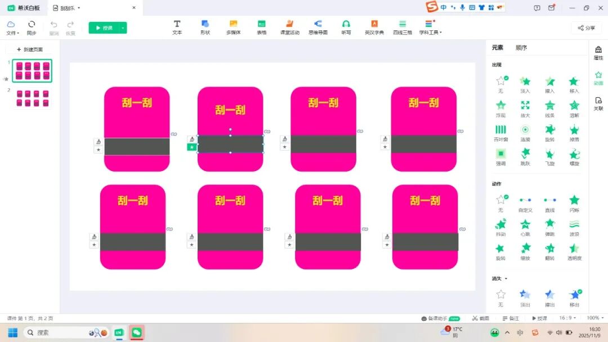
Task: Select the 移出 disappear animation
Action: pos(574,297)
